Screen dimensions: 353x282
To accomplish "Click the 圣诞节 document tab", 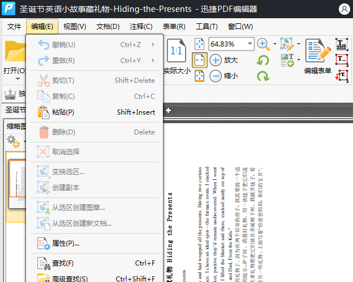I will click(15, 110).
